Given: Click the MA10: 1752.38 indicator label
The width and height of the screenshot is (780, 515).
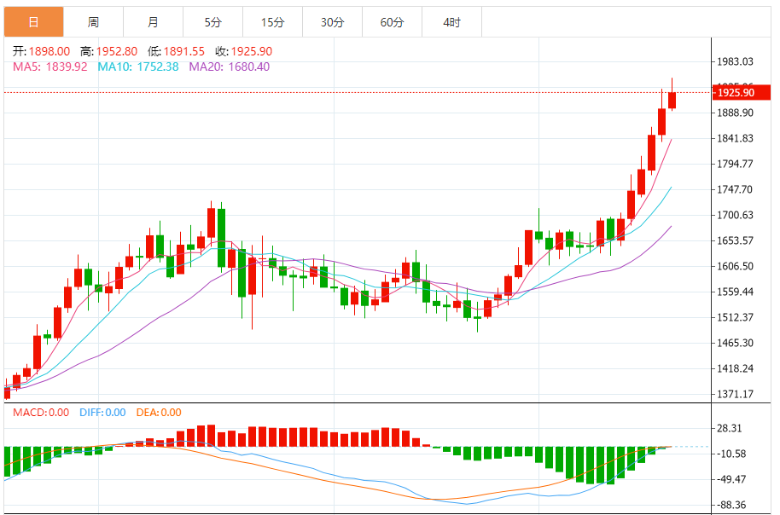Looking at the screenshot, I should [138, 67].
